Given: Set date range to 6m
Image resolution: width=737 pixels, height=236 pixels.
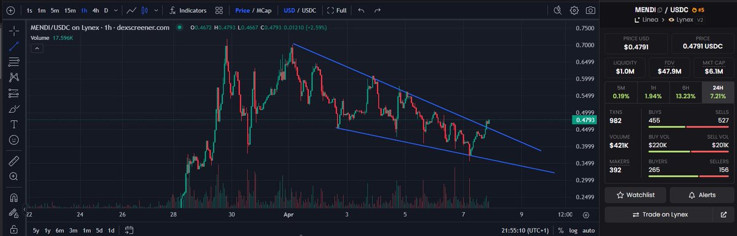Looking at the screenshot, I should [x=60, y=230].
